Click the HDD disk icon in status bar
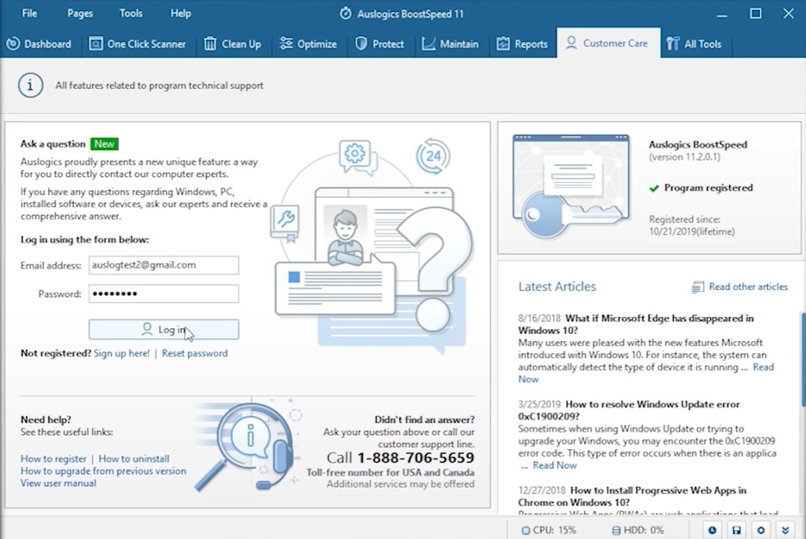 point(616,530)
